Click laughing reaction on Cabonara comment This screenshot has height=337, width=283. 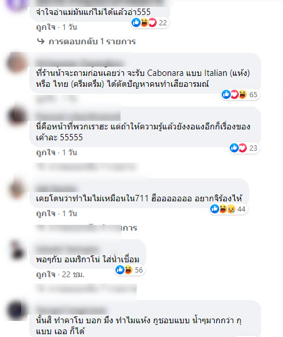243,94
